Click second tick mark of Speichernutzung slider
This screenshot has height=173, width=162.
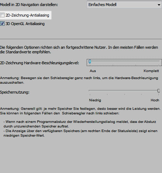107,94
